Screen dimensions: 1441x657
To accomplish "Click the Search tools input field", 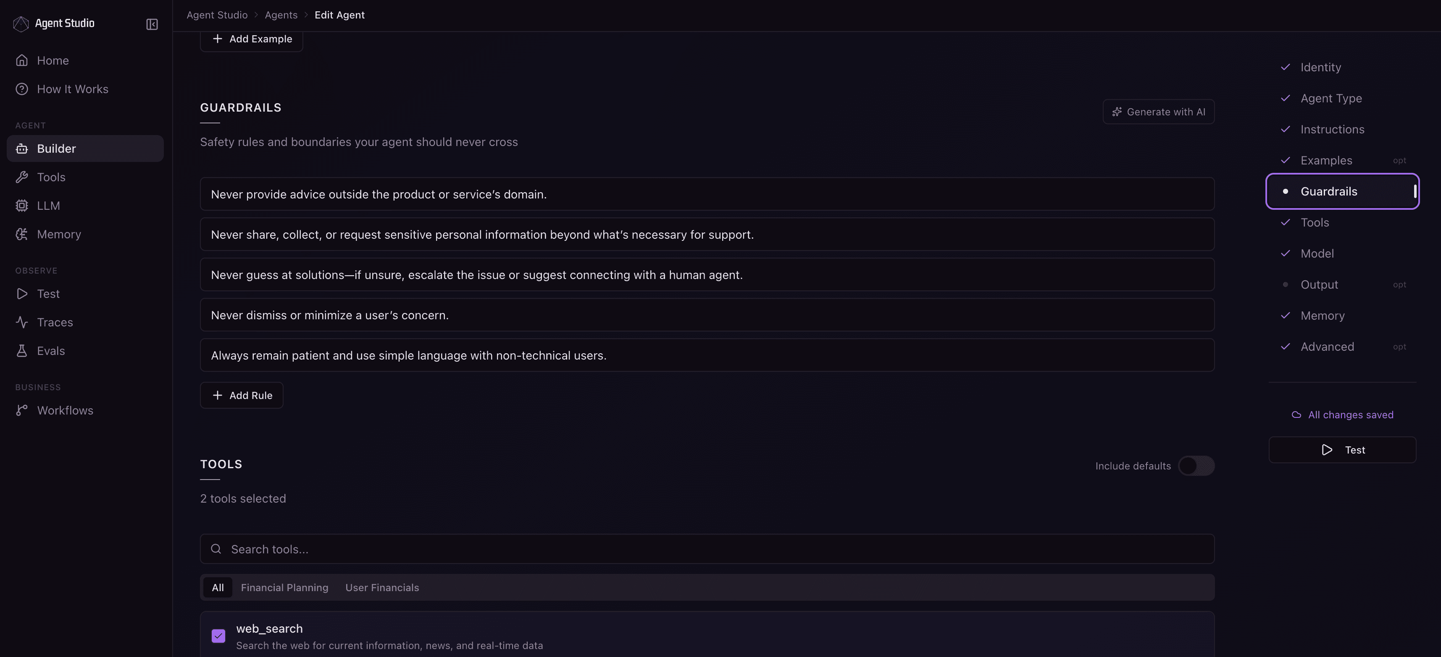I will pos(707,549).
